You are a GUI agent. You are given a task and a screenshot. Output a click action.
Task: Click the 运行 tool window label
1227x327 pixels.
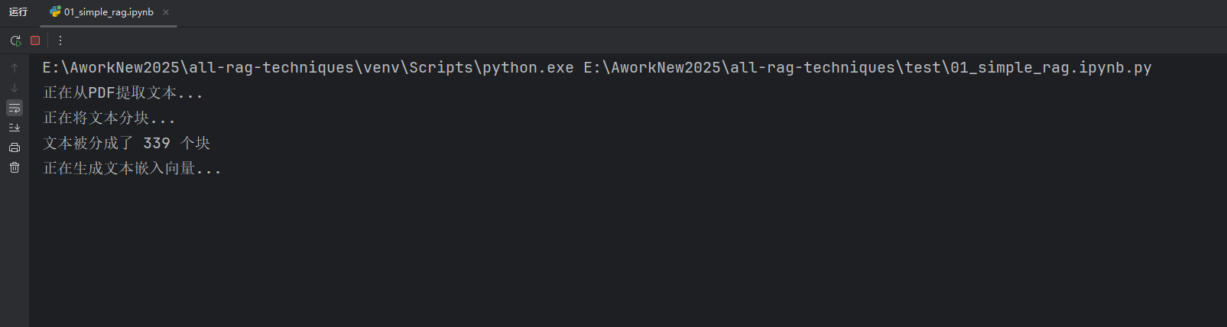tap(18, 12)
